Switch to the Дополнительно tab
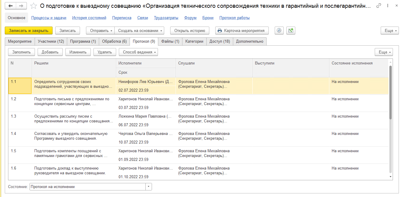The width and height of the screenshot is (401, 197). 250,41
